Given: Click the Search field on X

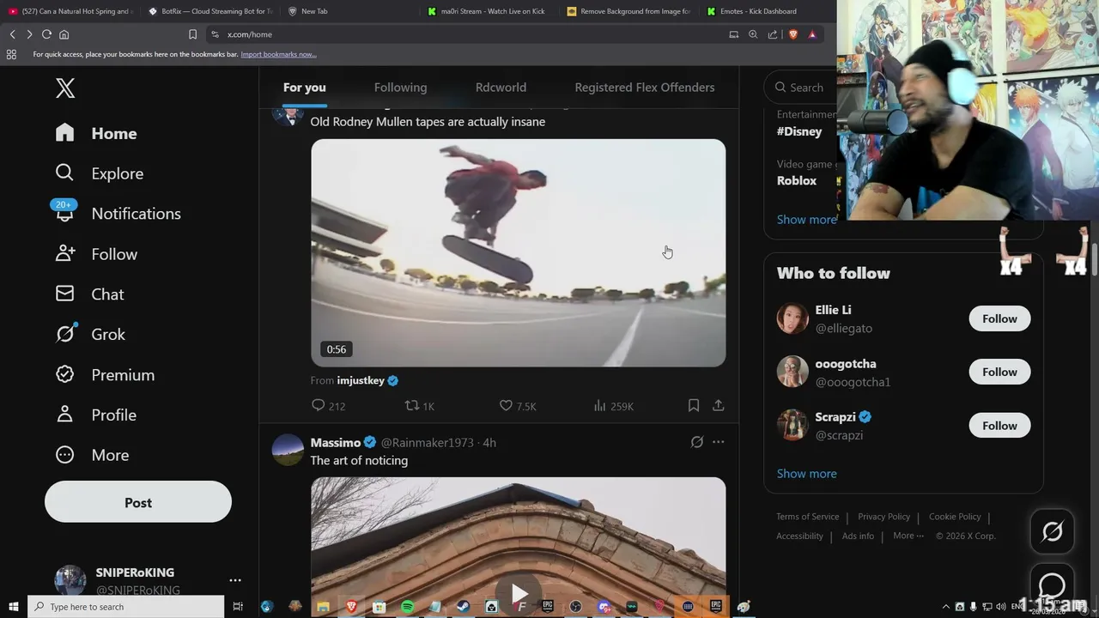Looking at the screenshot, I should 800,88.
